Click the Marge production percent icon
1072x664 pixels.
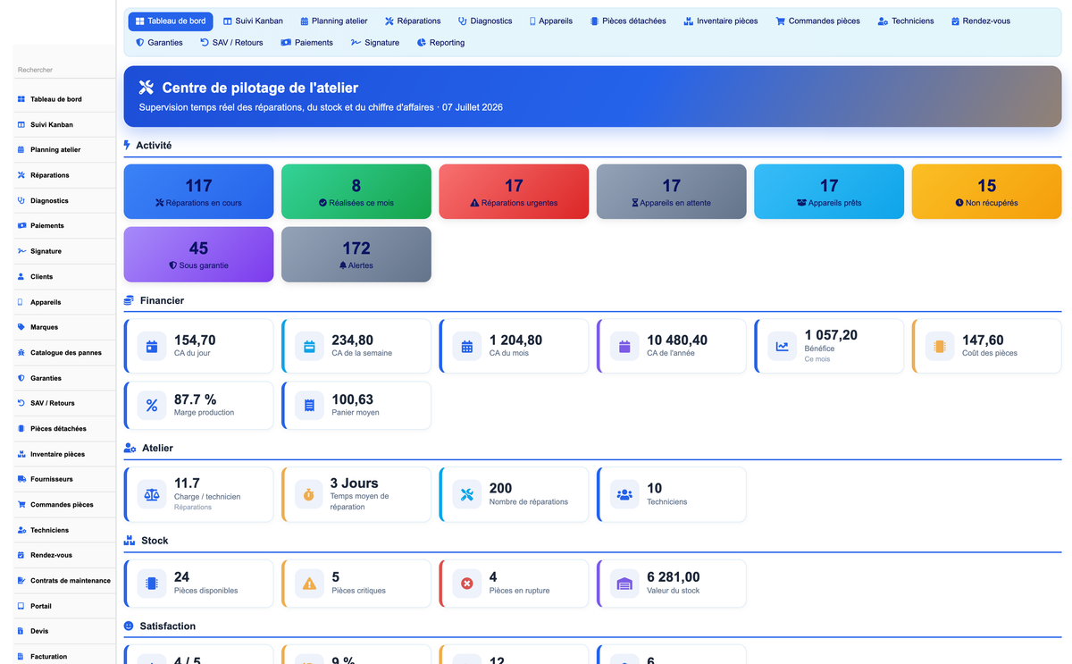pos(152,406)
